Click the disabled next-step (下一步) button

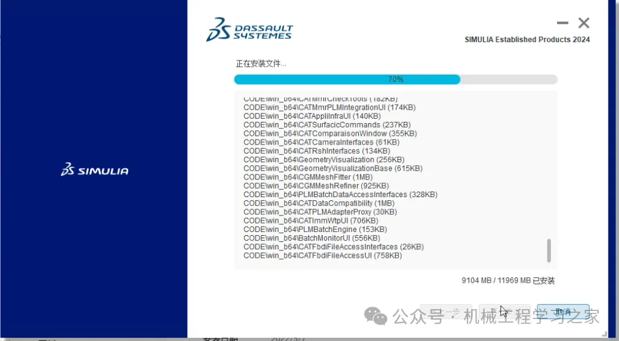tap(504, 312)
